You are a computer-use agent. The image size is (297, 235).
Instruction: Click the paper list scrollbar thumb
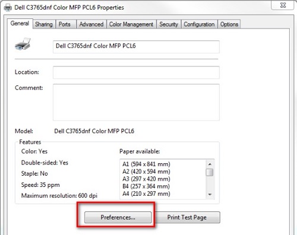[210, 172]
